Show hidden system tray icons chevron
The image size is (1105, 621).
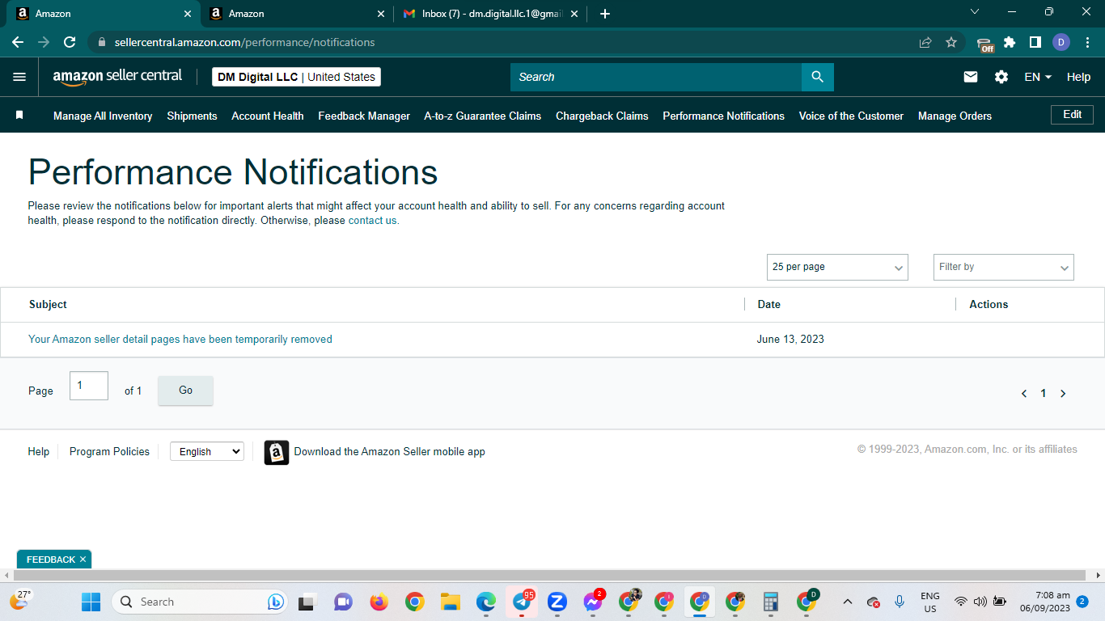click(x=848, y=602)
